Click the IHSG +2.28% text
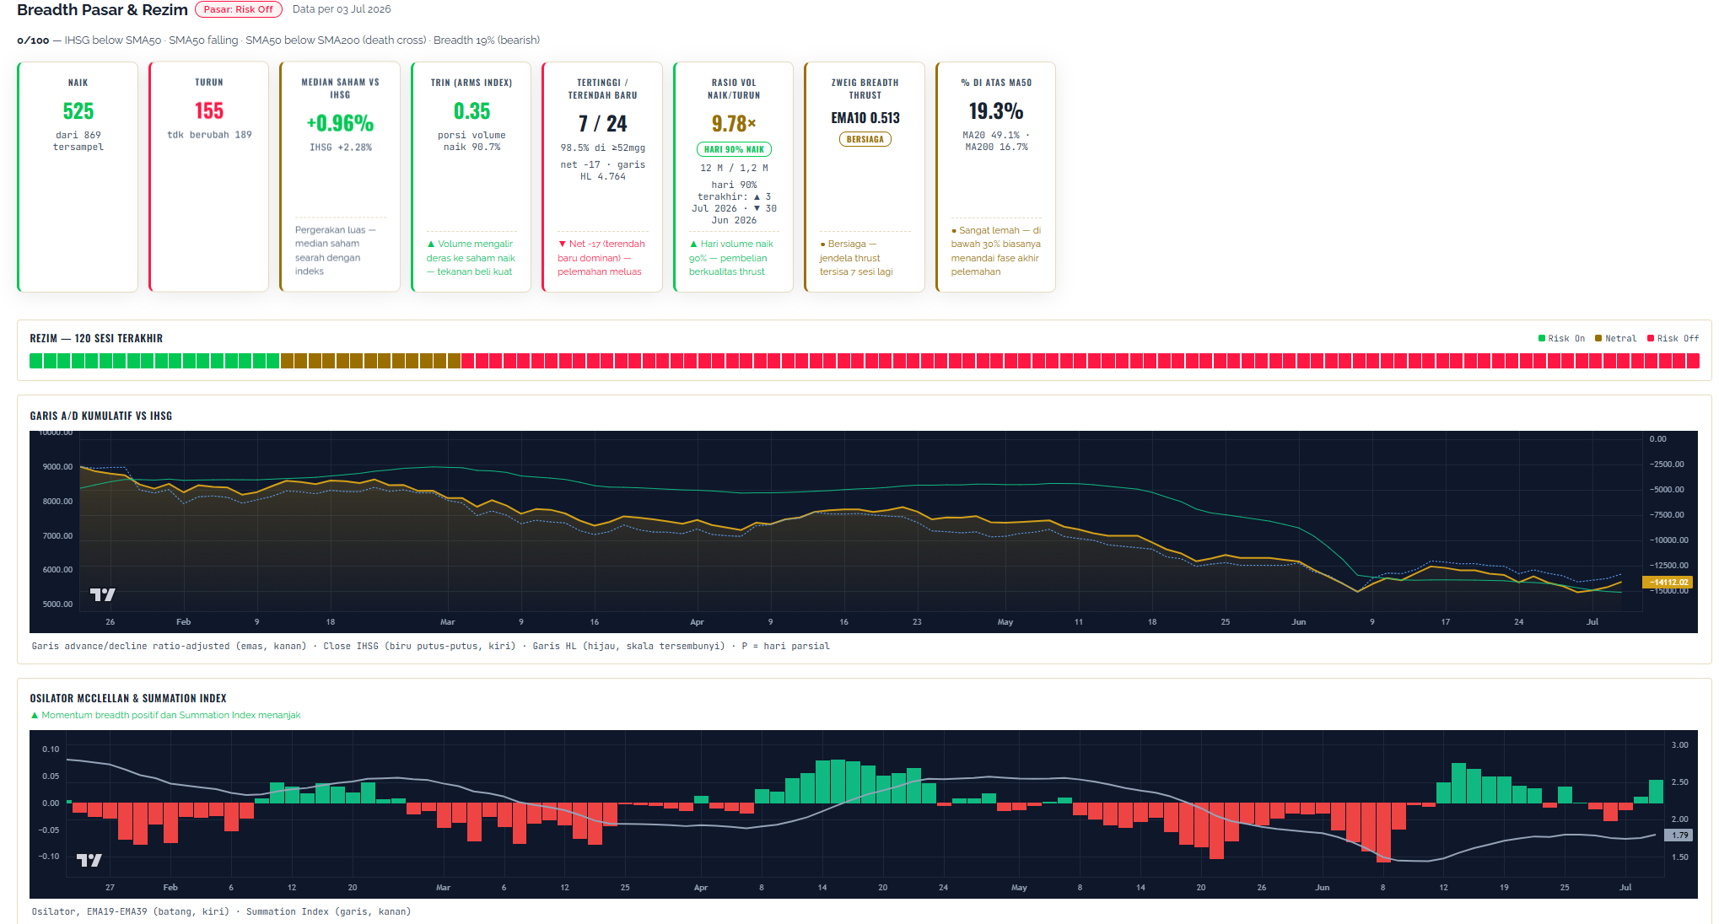1719x924 pixels. click(341, 148)
